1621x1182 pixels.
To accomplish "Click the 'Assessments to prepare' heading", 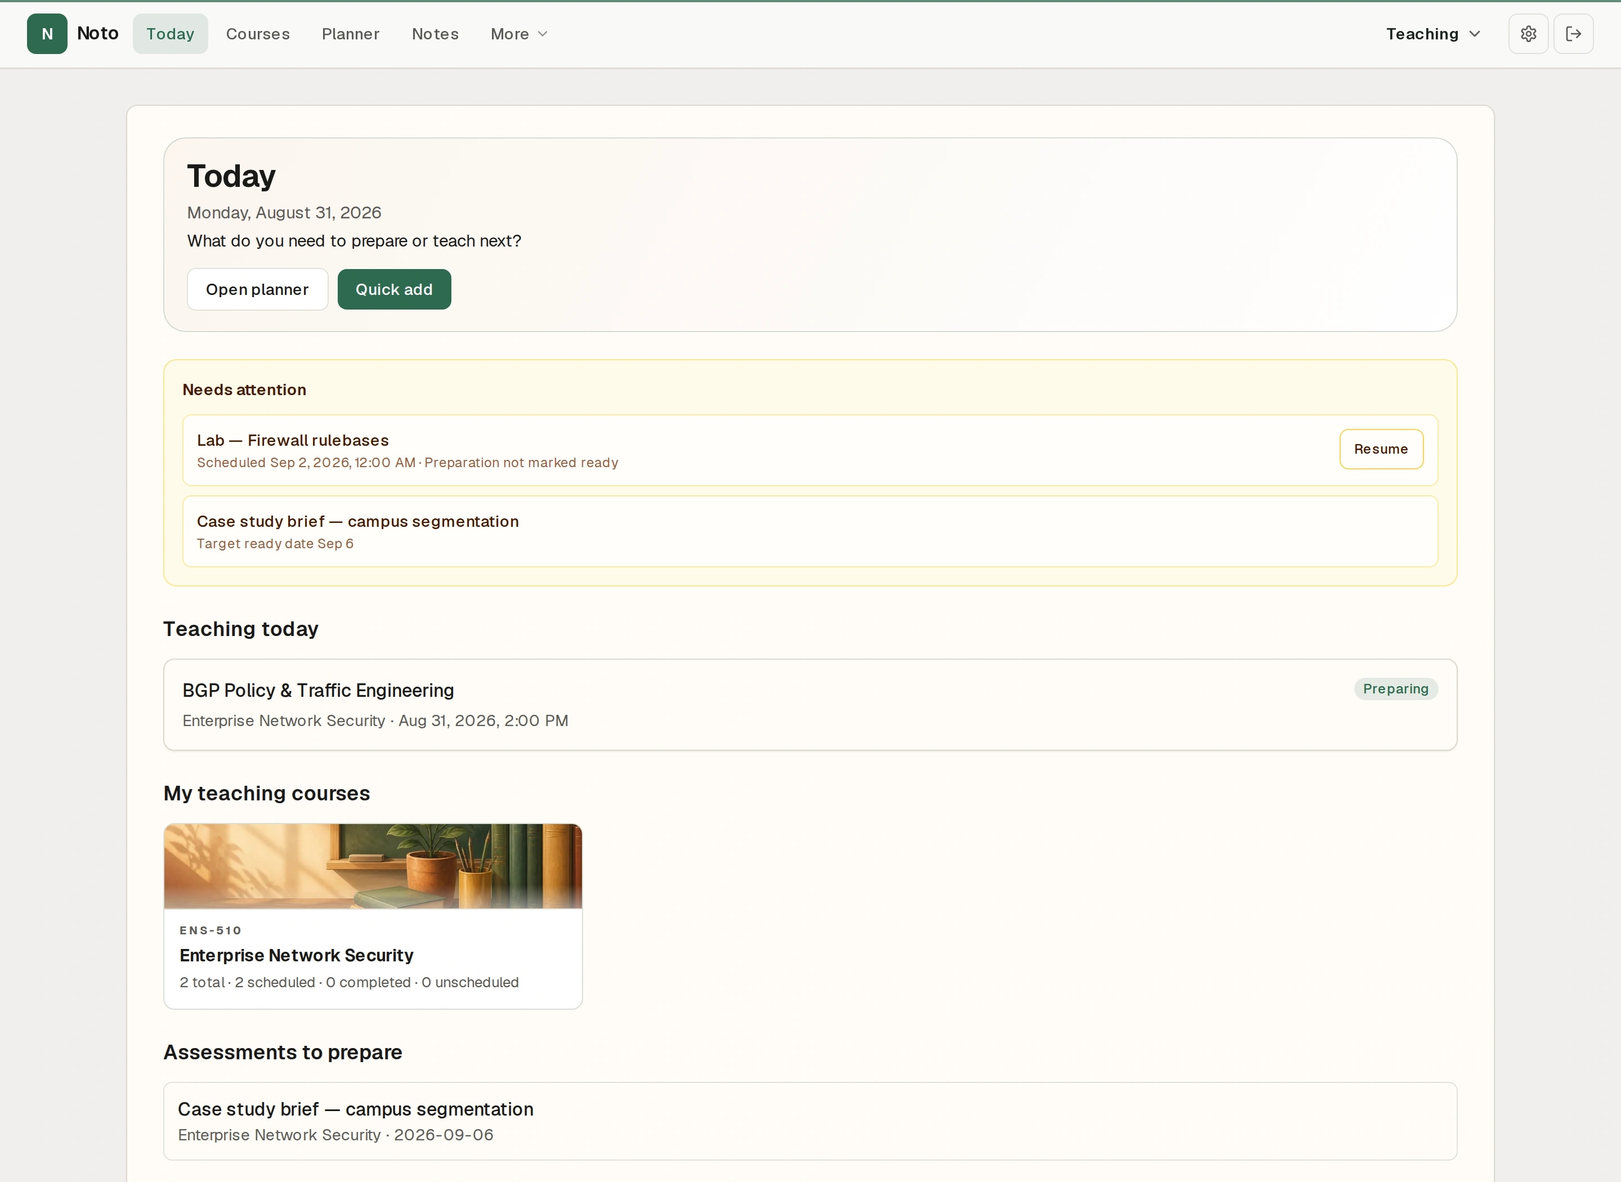I will pyautogui.click(x=283, y=1053).
